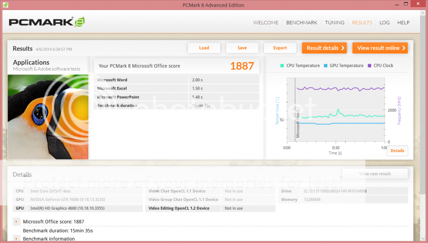428x243 pixels.
Task: Go to the Log tab
Action: click(x=385, y=23)
